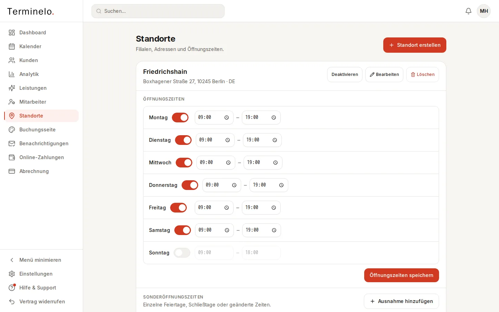499x312 pixels.
Task: Switch off Freitag opening hours
Action: point(178,208)
